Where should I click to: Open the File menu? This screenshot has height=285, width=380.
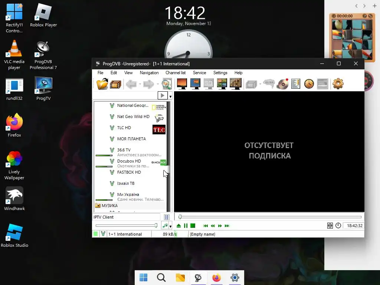pyautogui.click(x=100, y=73)
